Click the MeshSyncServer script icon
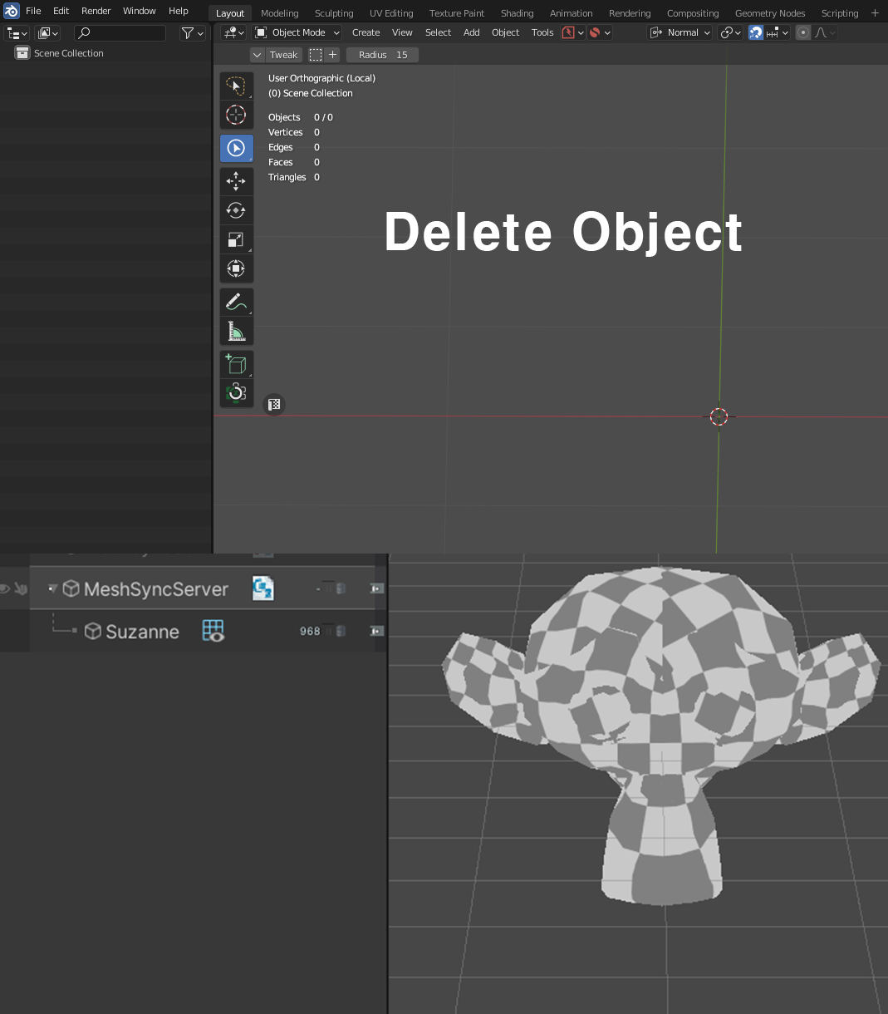Viewport: 888px width, 1014px height. pyautogui.click(x=263, y=588)
